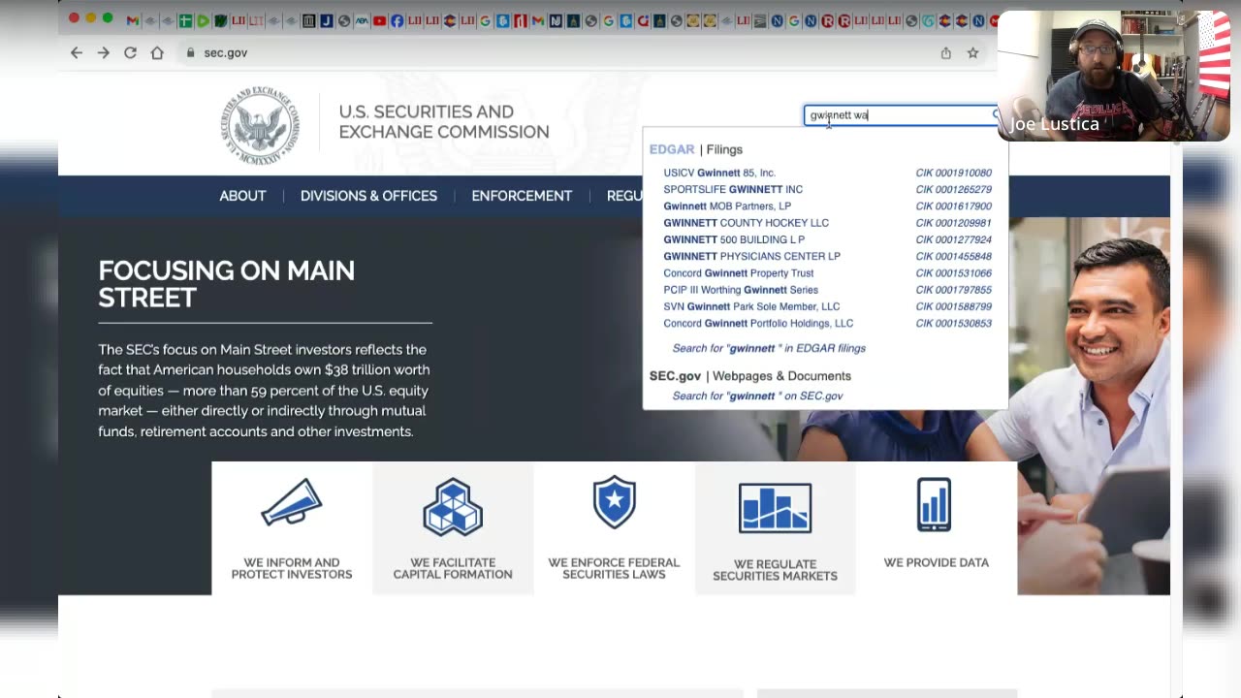Click Search for "gwinnett" on SEC.gov
This screenshot has height=698, width=1241.
click(x=757, y=396)
